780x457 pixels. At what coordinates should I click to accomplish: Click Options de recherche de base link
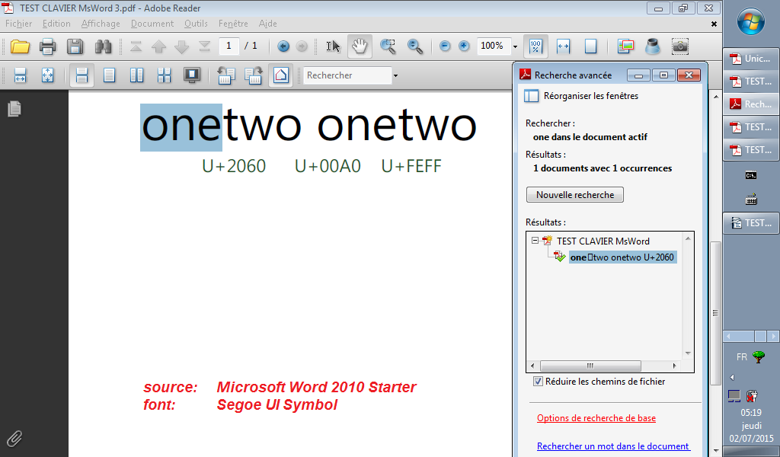(596, 418)
